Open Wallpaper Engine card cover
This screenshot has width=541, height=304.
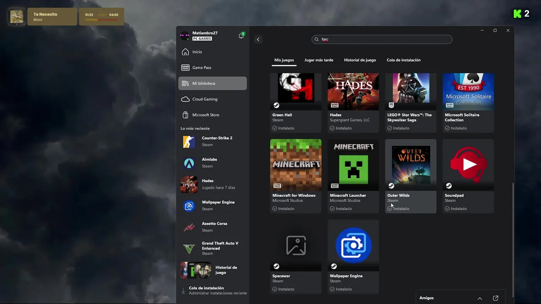click(353, 245)
